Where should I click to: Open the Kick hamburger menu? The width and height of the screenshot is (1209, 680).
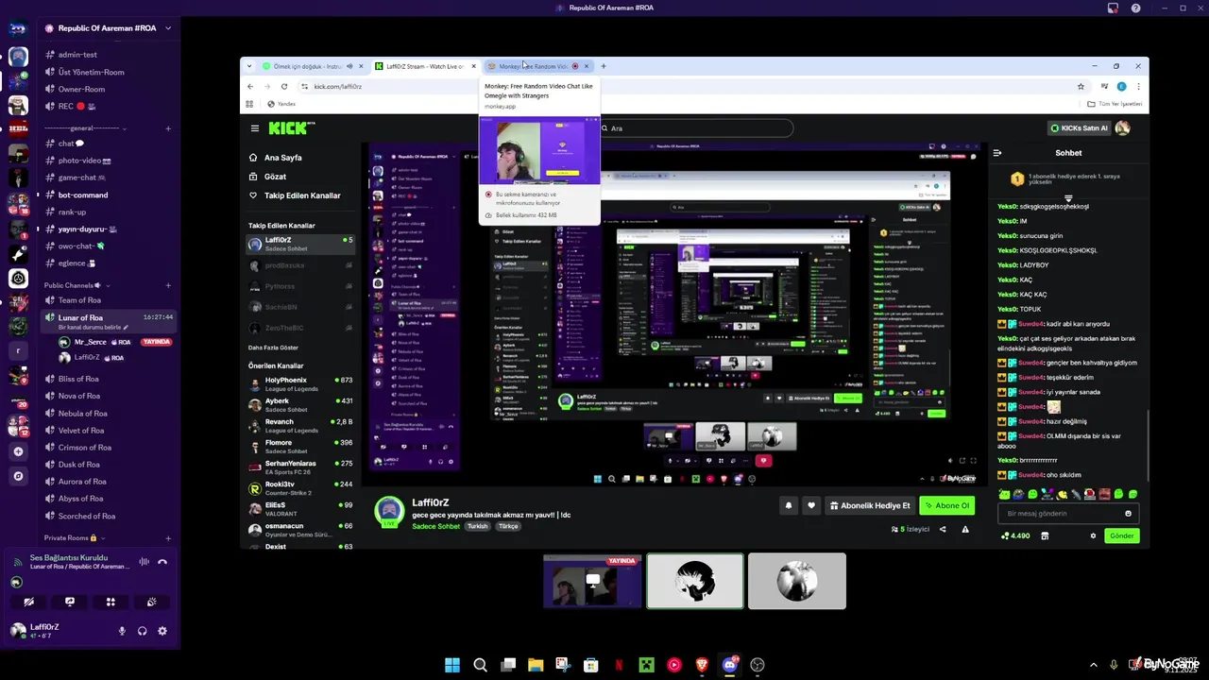[254, 128]
